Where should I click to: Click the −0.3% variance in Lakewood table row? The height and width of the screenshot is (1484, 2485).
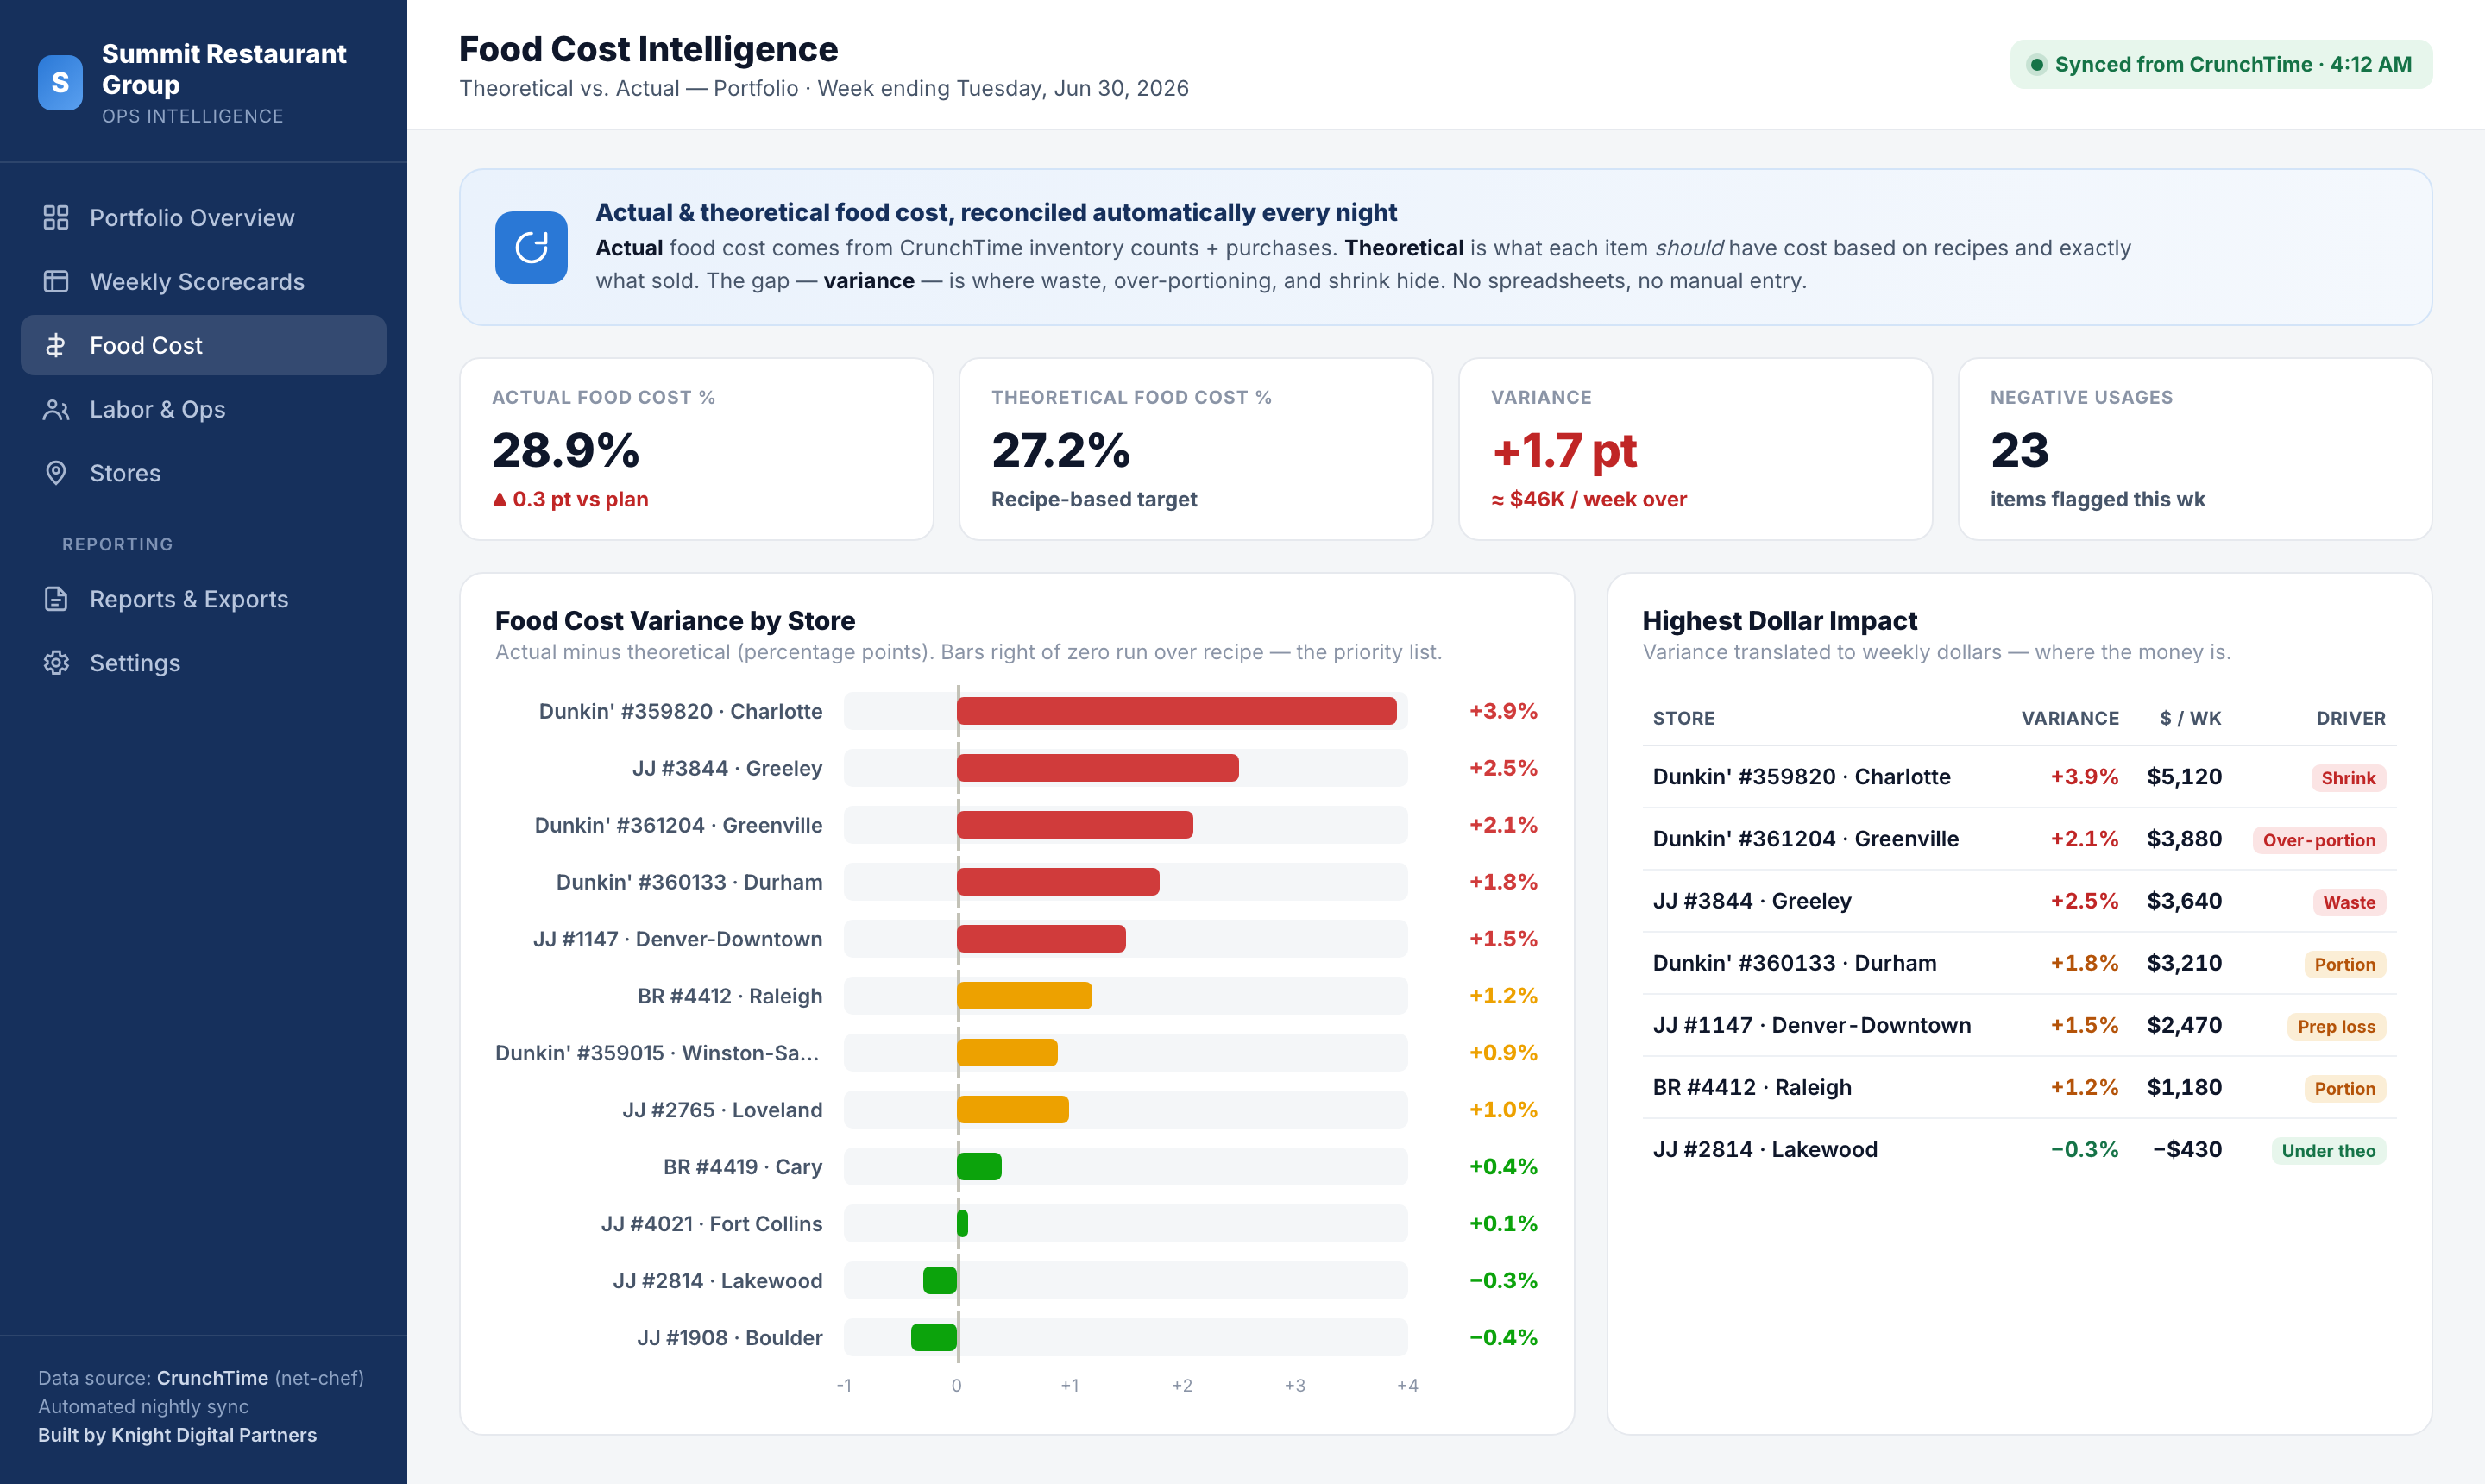2084,1149
